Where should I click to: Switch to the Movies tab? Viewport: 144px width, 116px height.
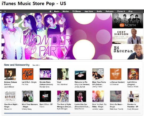66,11
